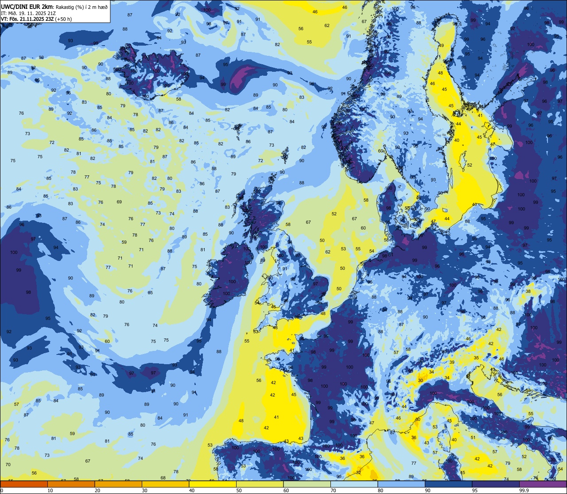Click the legend tick label "10"
Screen dimensions: 567x494
(50, 490)
